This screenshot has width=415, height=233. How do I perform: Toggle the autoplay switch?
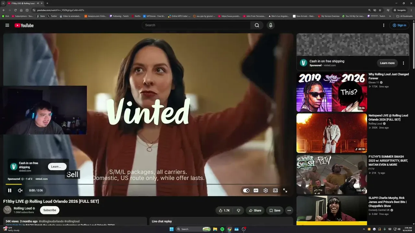point(246,191)
